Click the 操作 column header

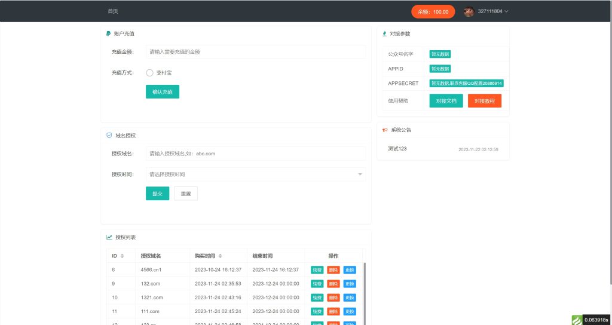[x=333, y=256]
